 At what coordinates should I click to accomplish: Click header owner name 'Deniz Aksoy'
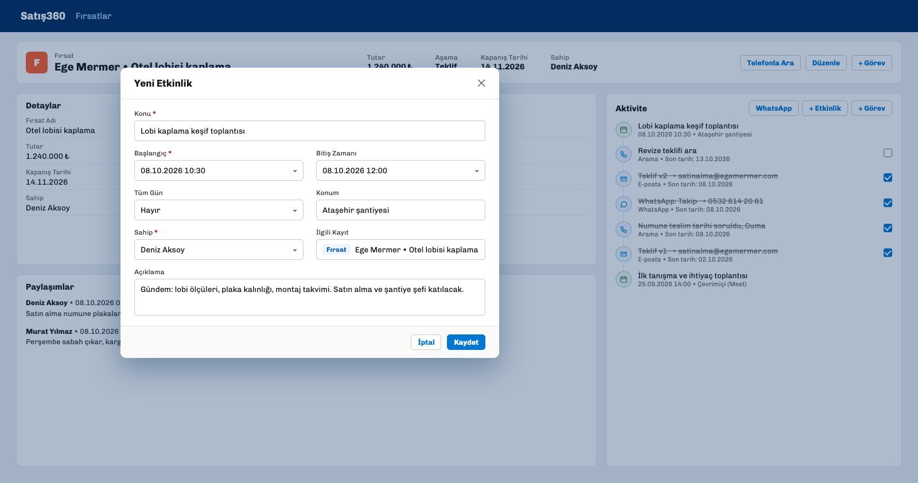point(574,67)
